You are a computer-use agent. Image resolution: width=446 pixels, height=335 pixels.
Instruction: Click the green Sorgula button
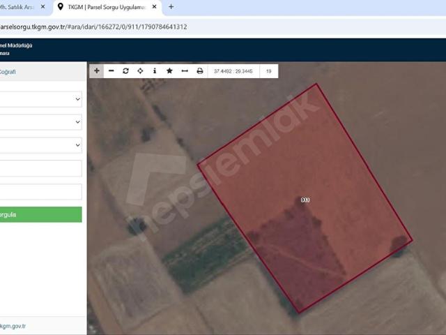[40, 214]
